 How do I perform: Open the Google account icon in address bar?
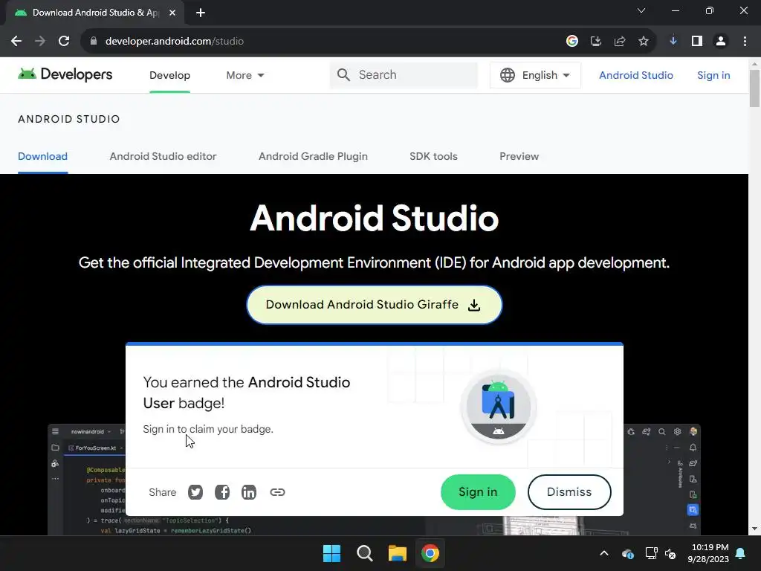tap(572, 42)
